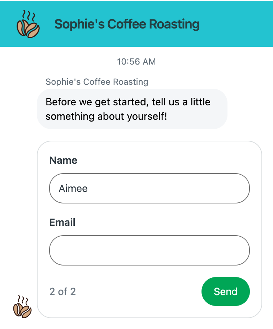Click the 2 of 2 step indicator
Image resolution: width=273 pixels, height=329 pixels.
tap(62, 291)
